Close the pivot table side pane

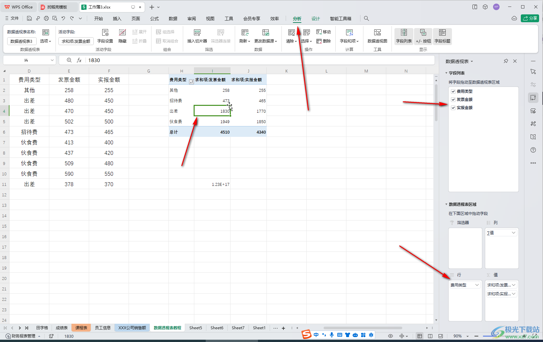pyautogui.click(x=515, y=61)
